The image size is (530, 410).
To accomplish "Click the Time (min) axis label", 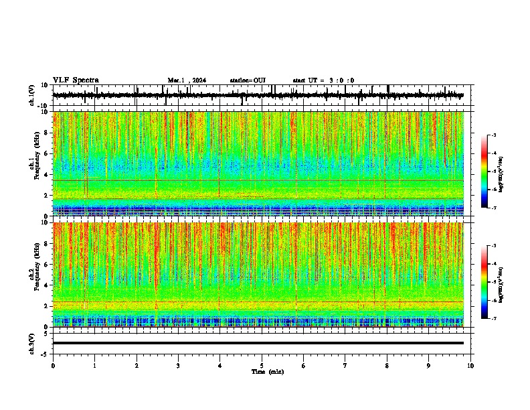I will point(268,372).
